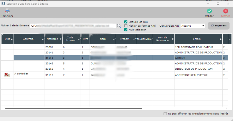
Task: Click the red X status icon for row 31112
Action: (x=7, y=75)
